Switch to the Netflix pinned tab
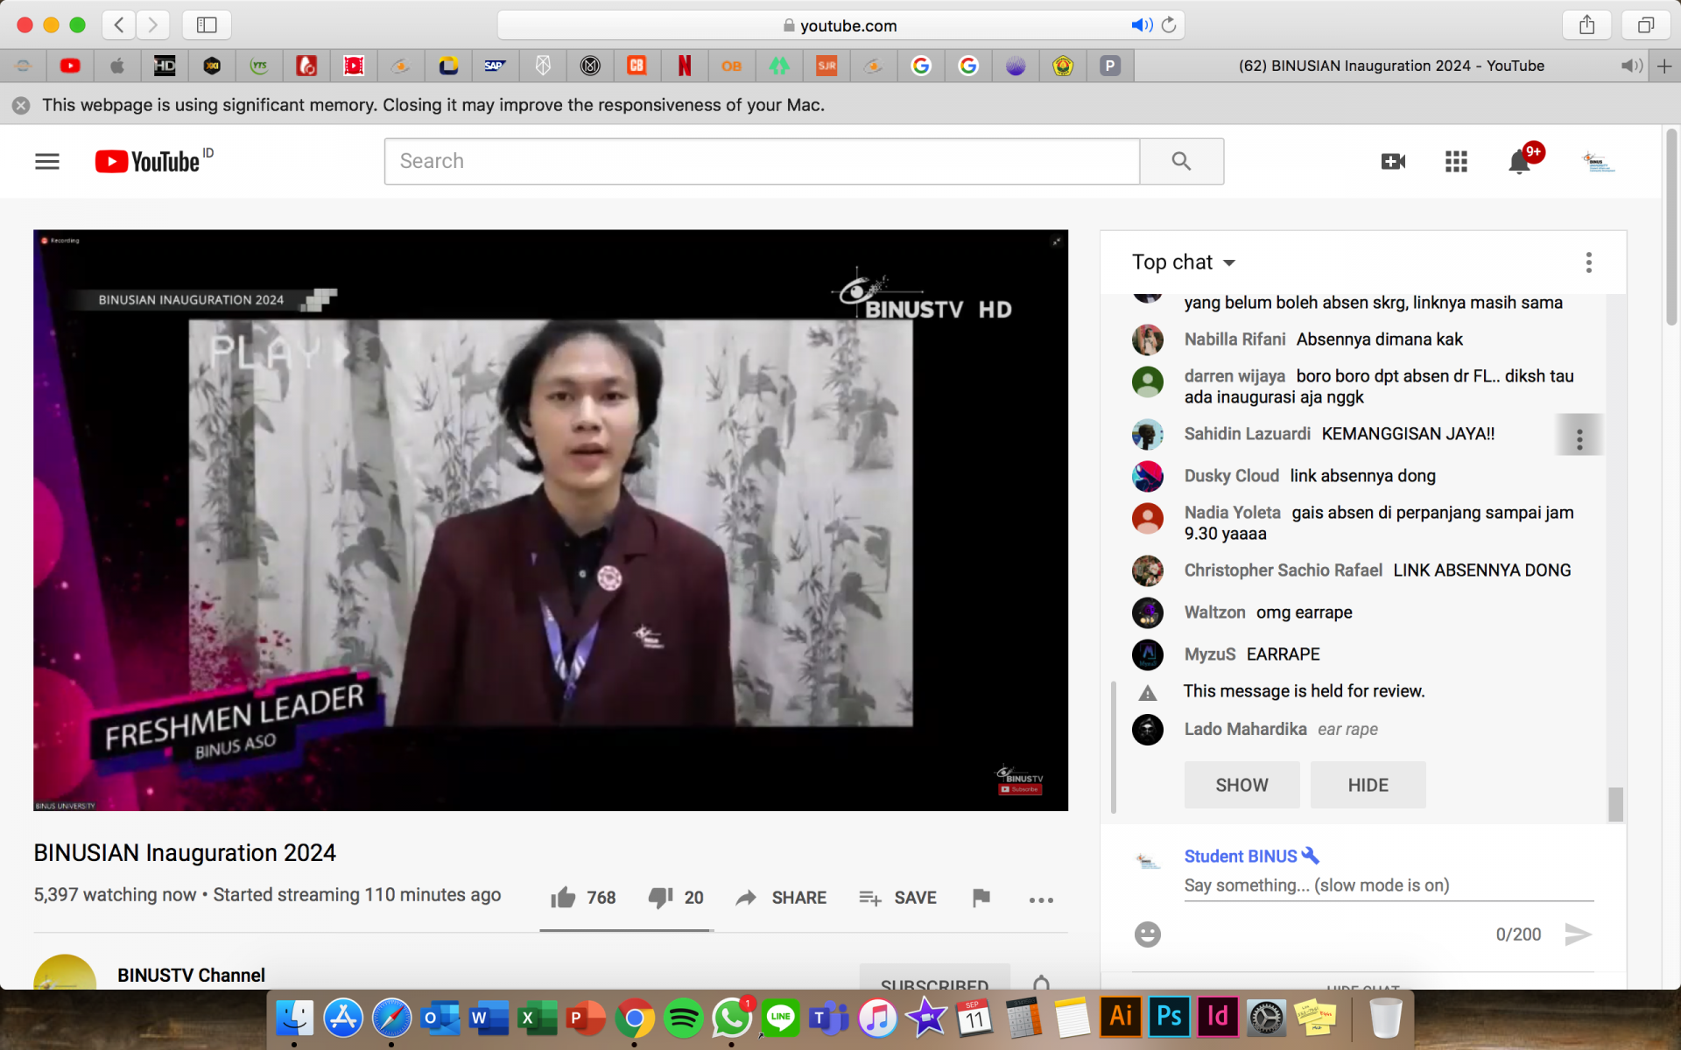 685,66
